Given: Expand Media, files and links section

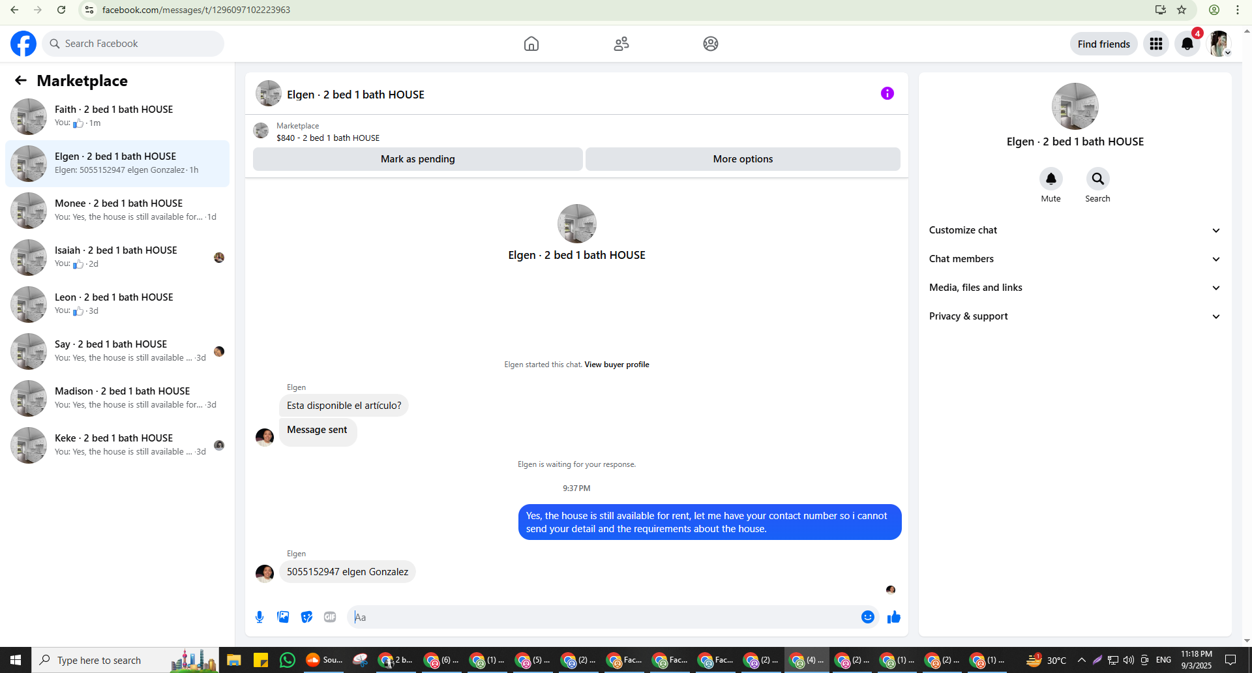Looking at the screenshot, I should [x=1075, y=288].
